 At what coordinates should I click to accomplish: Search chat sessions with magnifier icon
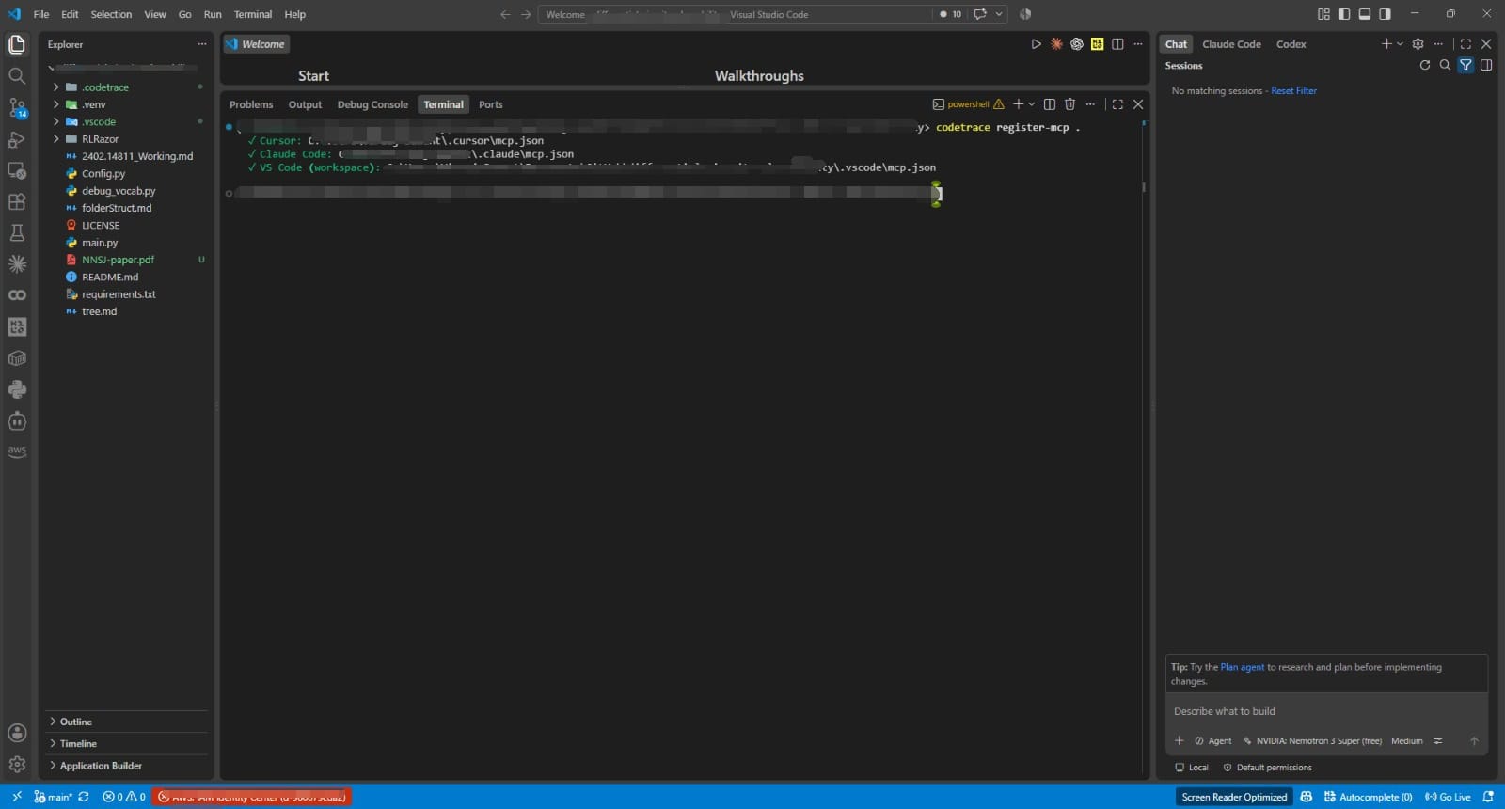1445,65
